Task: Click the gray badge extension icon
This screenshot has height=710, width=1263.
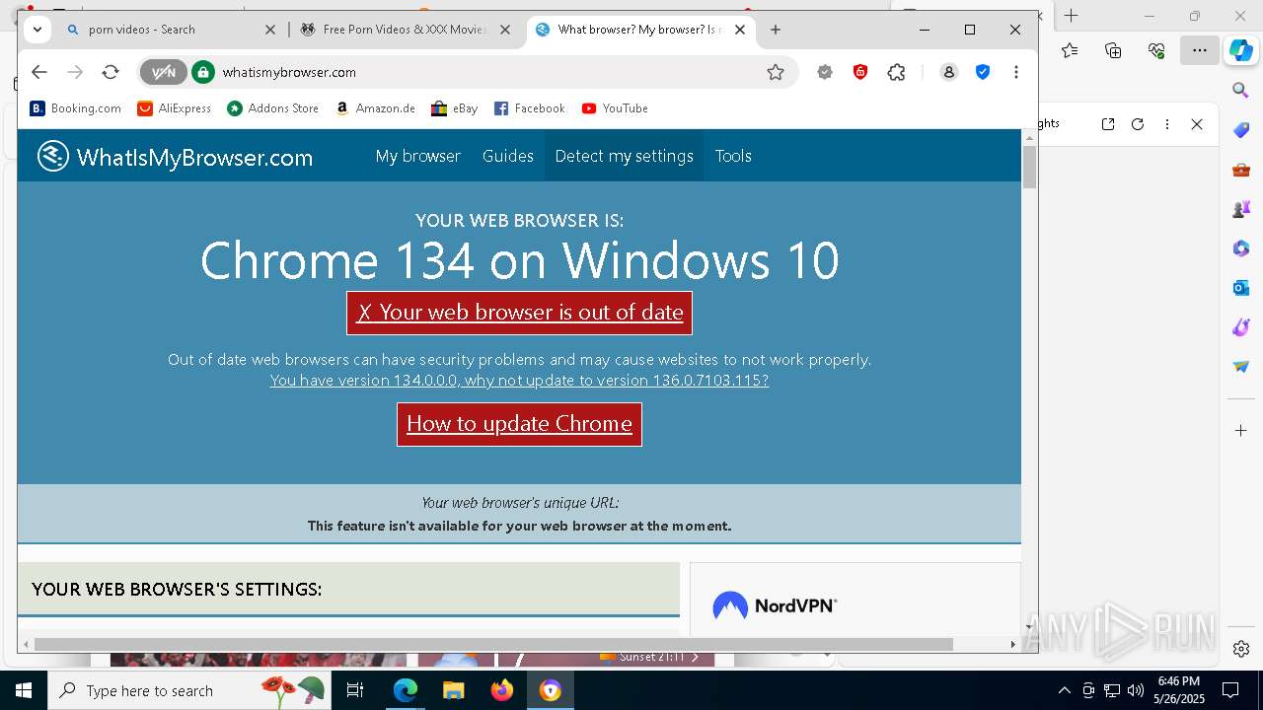Action: (825, 72)
